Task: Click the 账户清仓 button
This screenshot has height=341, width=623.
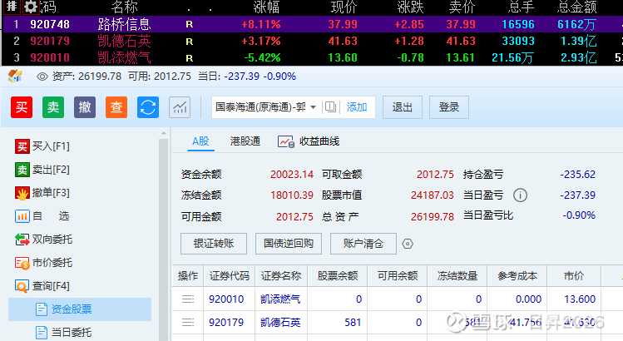Action: point(363,244)
